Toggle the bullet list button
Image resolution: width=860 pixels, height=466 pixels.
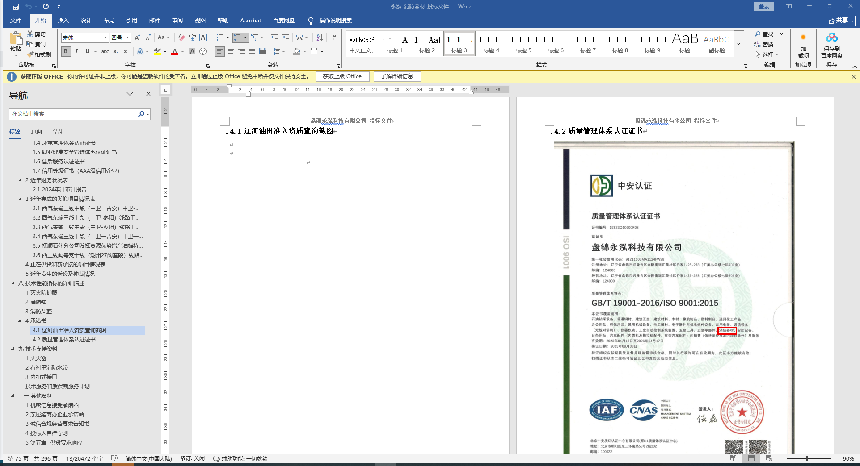point(219,37)
